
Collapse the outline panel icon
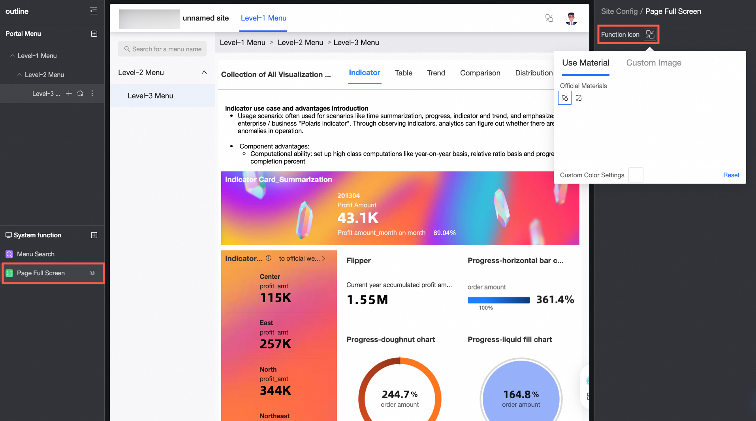click(x=93, y=11)
